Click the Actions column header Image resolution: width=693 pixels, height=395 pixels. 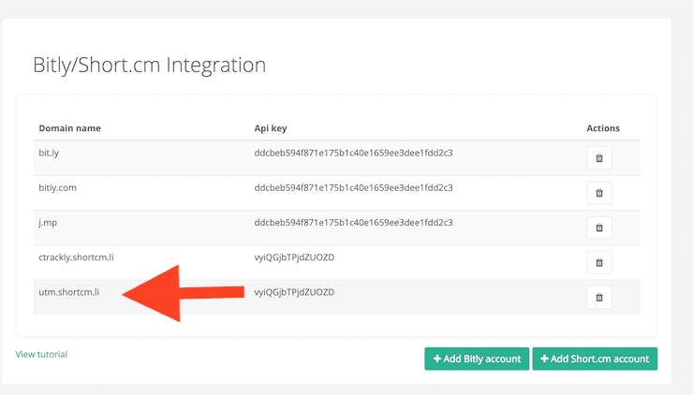[603, 128]
